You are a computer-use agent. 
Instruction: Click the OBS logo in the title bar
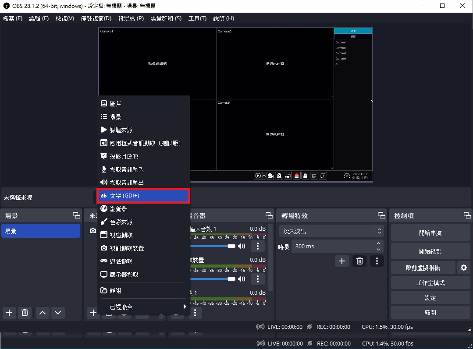pyautogui.click(x=6, y=6)
